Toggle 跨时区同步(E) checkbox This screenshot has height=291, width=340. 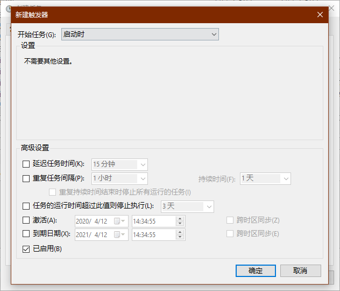(x=230, y=234)
